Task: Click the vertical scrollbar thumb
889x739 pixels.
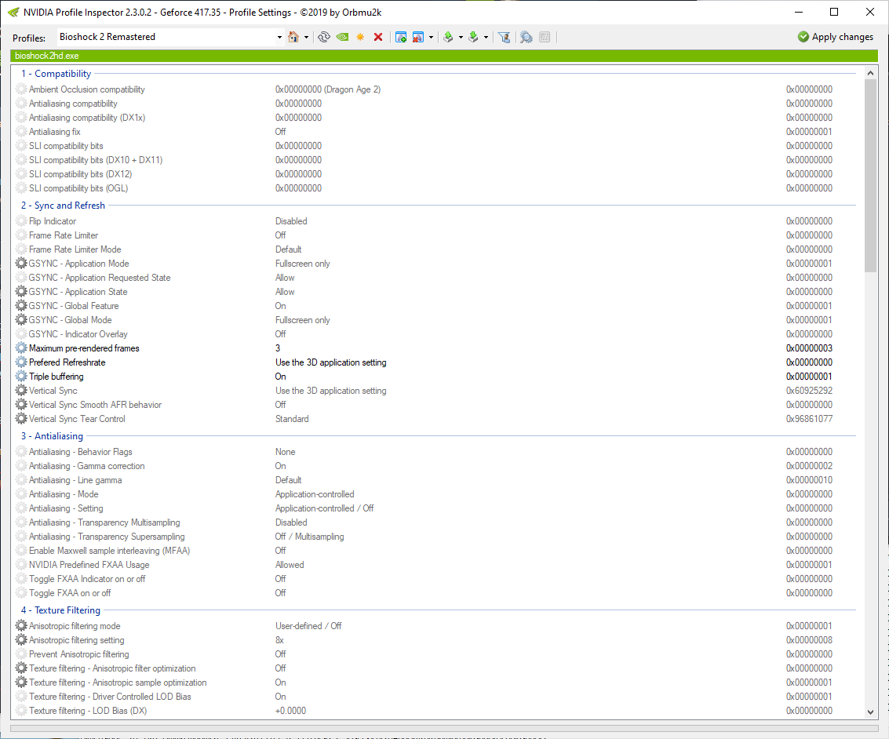Action: point(870,176)
